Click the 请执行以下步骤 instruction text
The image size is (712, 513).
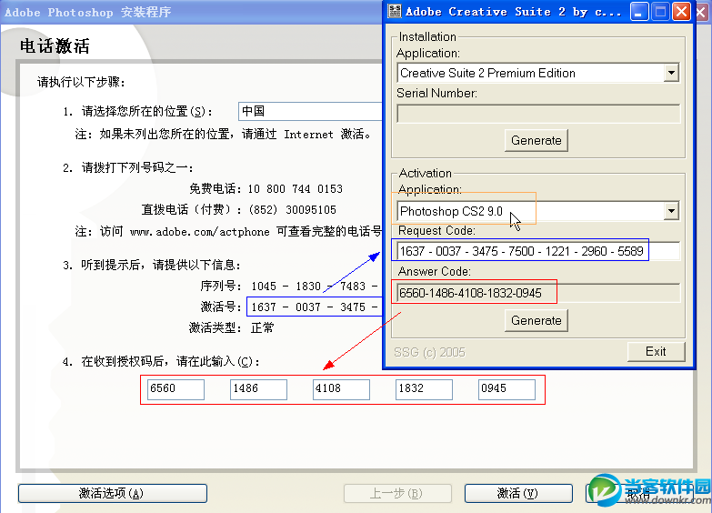pos(81,82)
